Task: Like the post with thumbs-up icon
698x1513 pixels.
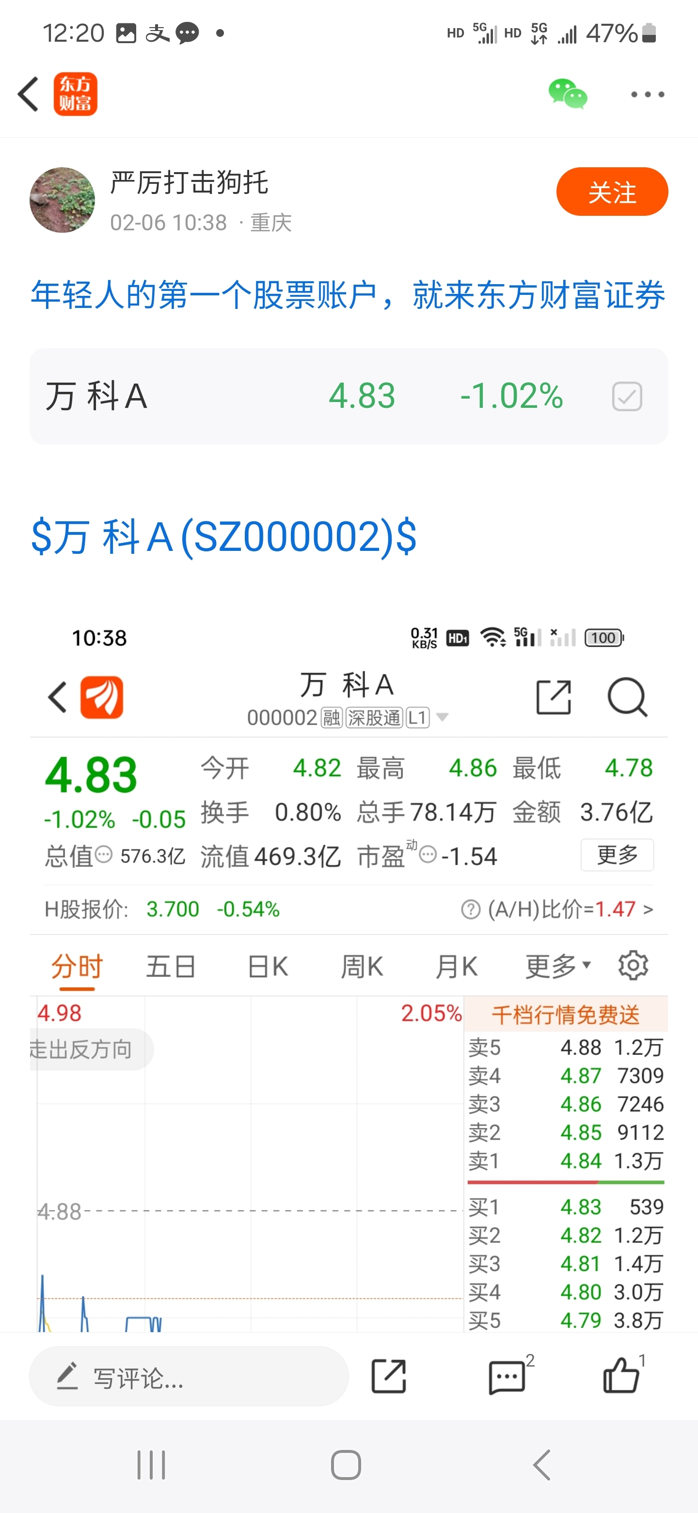Action: pos(621,1376)
